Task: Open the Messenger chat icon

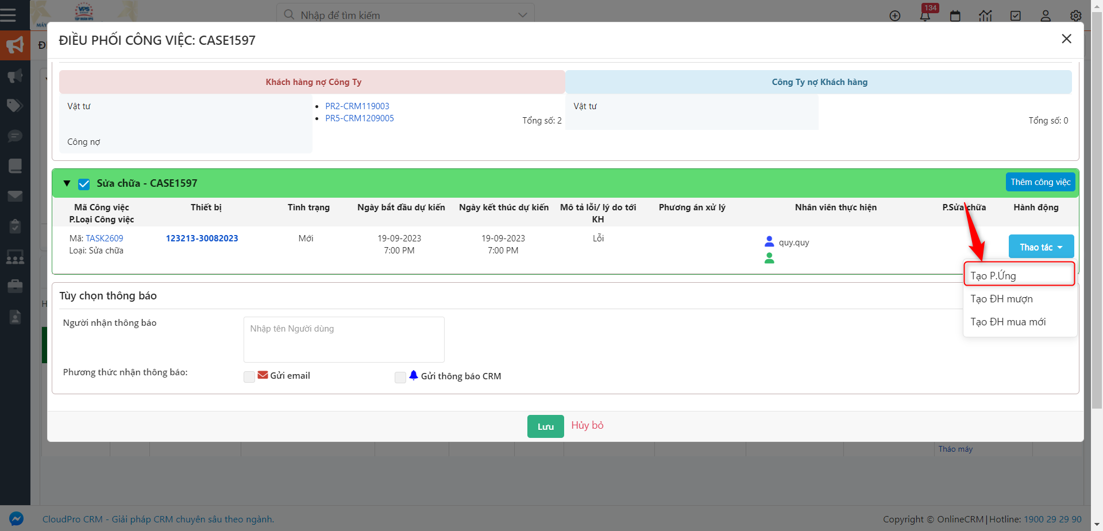Action: (16, 519)
